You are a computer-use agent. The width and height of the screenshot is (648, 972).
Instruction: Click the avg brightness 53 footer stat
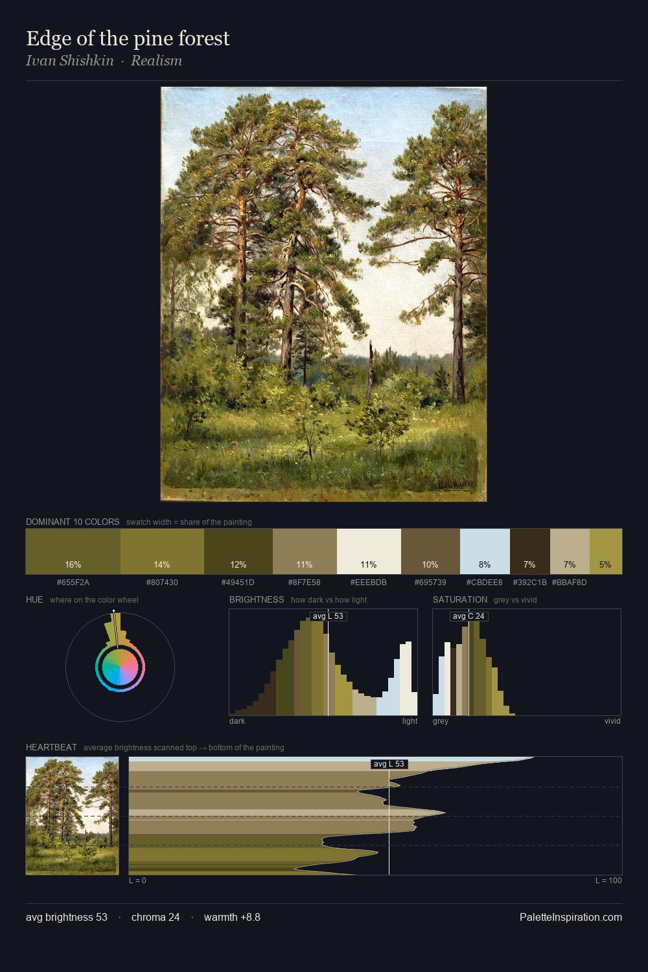pos(67,917)
